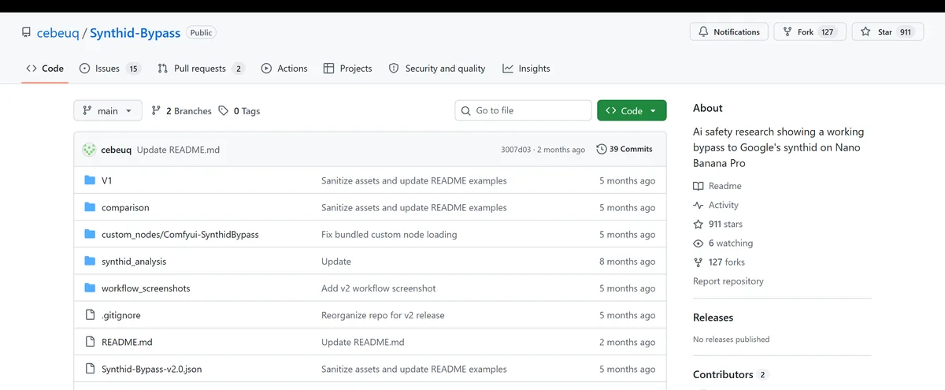The height and width of the screenshot is (390, 945).
Task: Click the workflow_screenshots folder icon
Action: pos(89,288)
